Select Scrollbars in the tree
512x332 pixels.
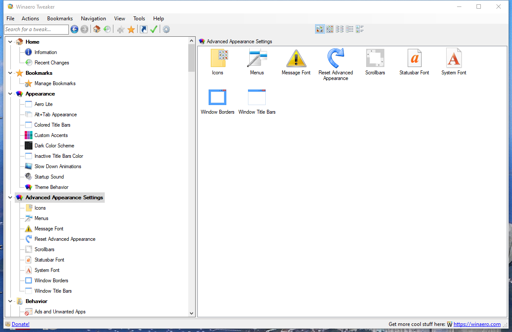(x=45, y=249)
